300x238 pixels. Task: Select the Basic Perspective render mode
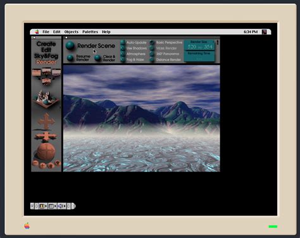click(152, 42)
